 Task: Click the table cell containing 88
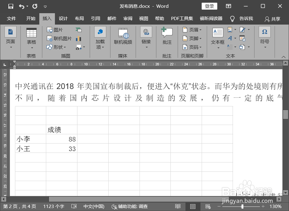coord(62,139)
